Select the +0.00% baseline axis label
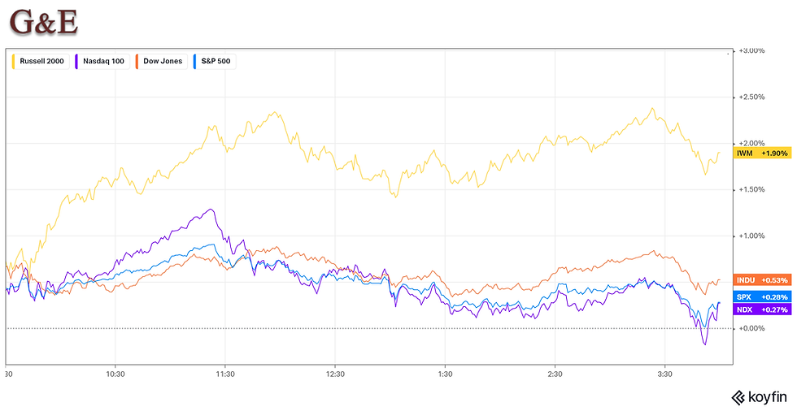 tap(751, 328)
